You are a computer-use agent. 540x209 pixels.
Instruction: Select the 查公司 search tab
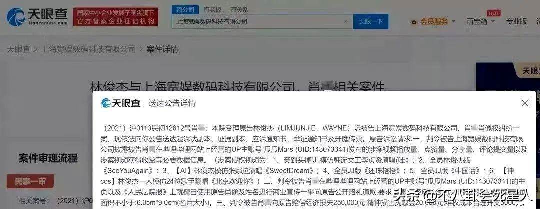click(185, 9)
